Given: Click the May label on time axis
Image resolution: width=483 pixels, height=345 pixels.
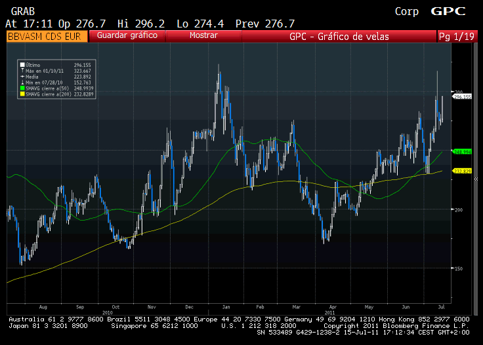Looking at the screenshot, I should coord(369,307).
